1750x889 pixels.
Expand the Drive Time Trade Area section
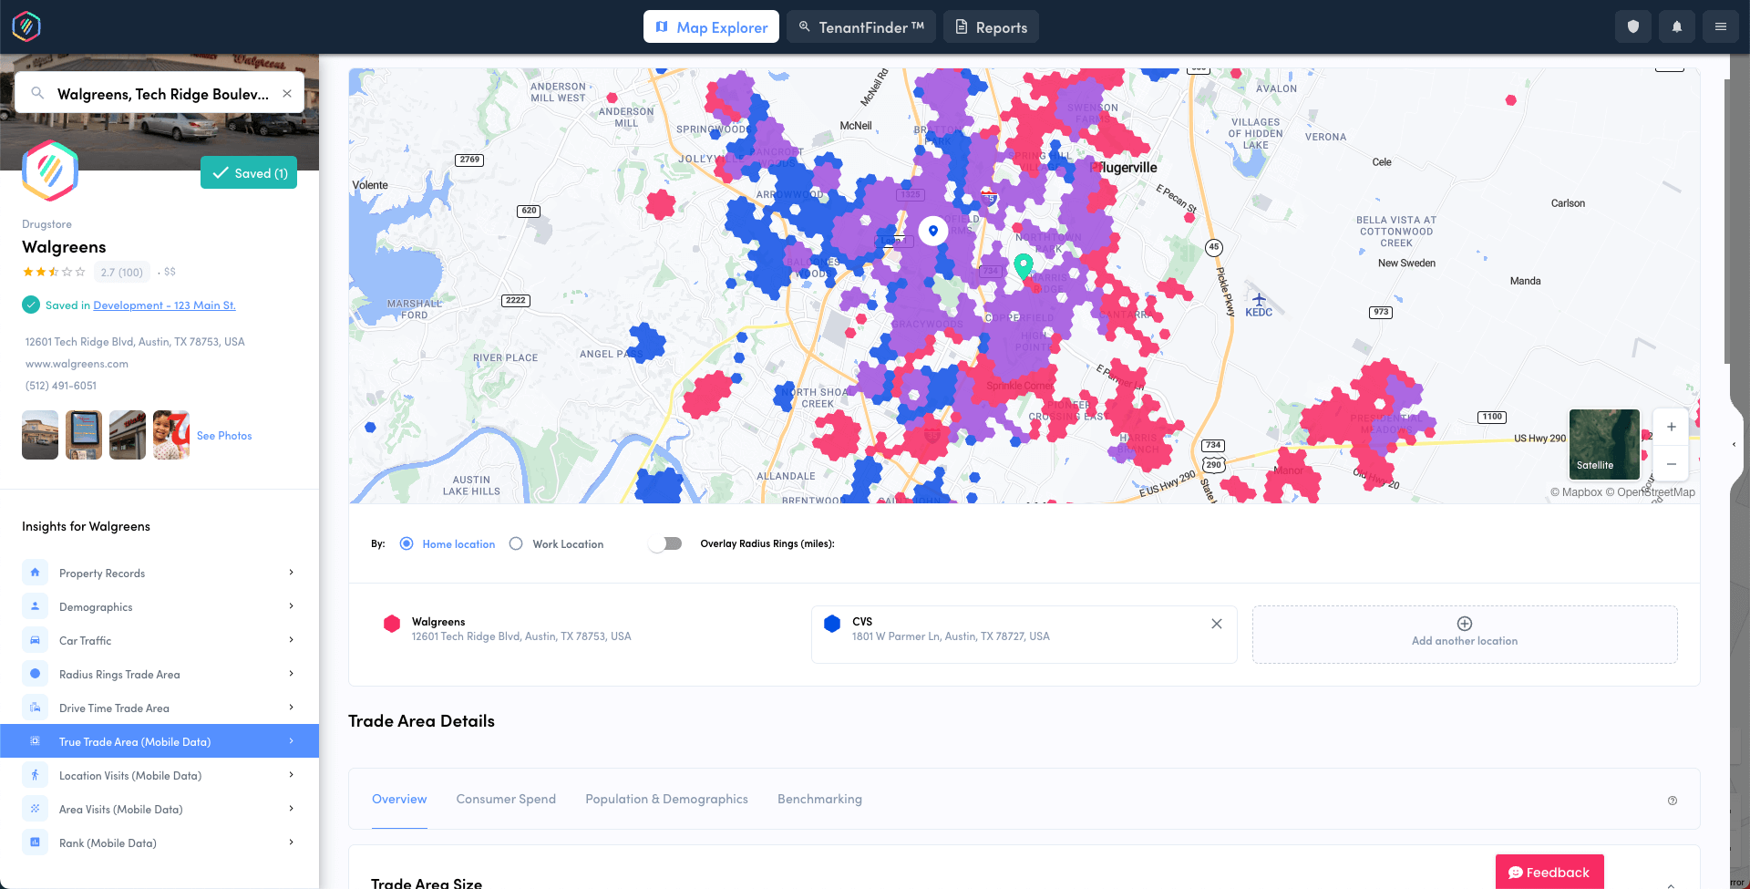pyautogui.click(x=291, y=707)
